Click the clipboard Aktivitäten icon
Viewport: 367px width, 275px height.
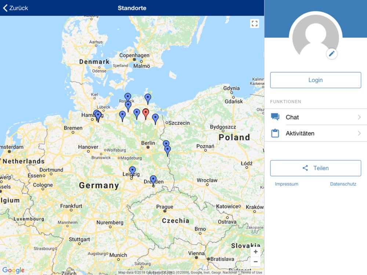pos(275,133)
